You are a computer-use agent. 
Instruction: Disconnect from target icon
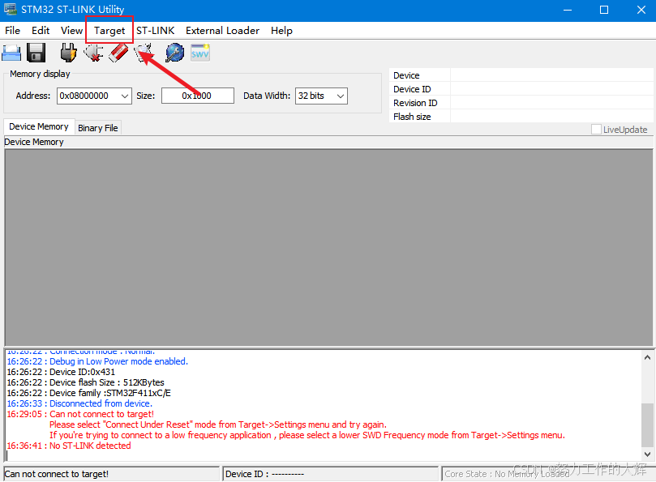point(93,53)
